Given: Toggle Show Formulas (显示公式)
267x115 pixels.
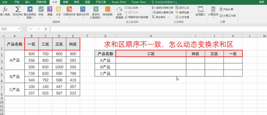Looking at the screenshot, I should (182, 8).
